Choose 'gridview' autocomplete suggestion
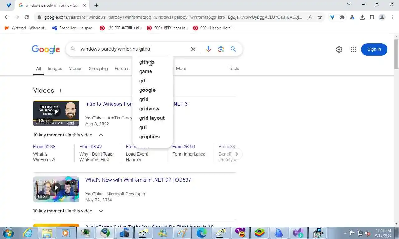The image size is (399, 239). (x=153, y=109)
